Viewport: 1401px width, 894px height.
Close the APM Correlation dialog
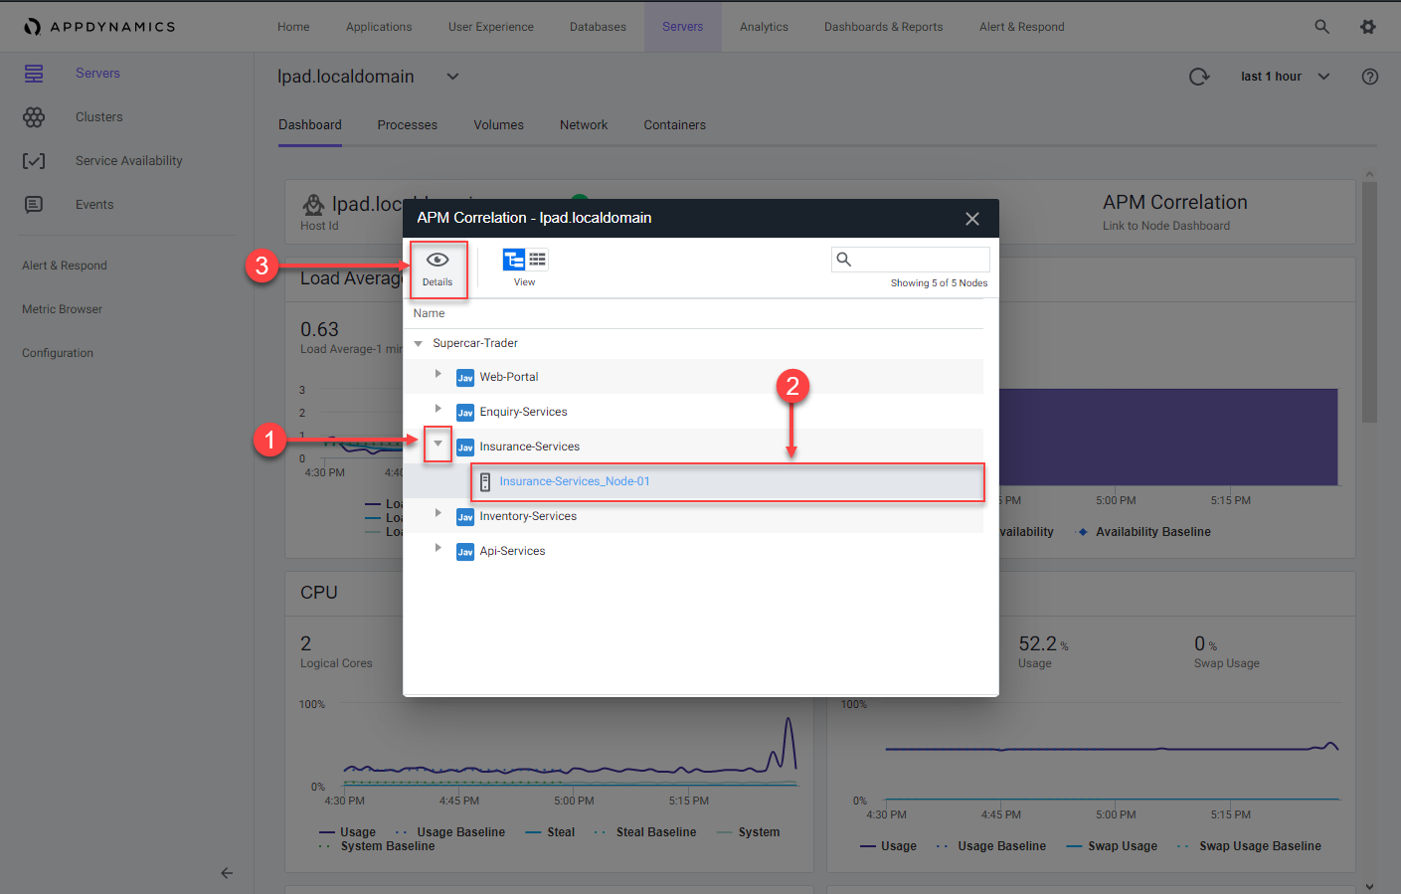tap(972, 219)
